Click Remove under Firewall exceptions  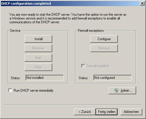(104, 48)
